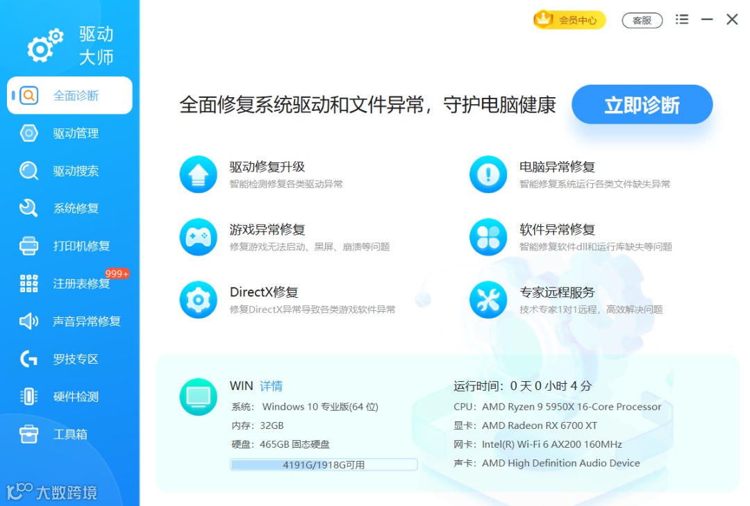
Task: Click the 运行时间 0 天 0 小时 4 分 text
Action: pos(523,386)
